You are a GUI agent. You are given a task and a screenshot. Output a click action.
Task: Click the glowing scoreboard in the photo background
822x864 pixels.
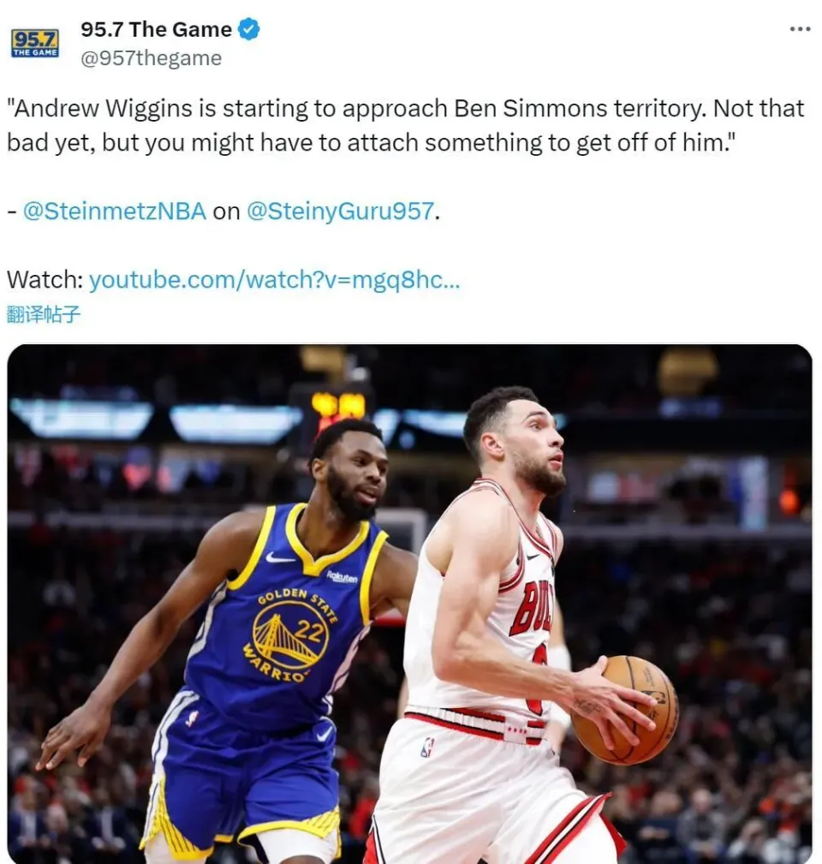(338, 406)
